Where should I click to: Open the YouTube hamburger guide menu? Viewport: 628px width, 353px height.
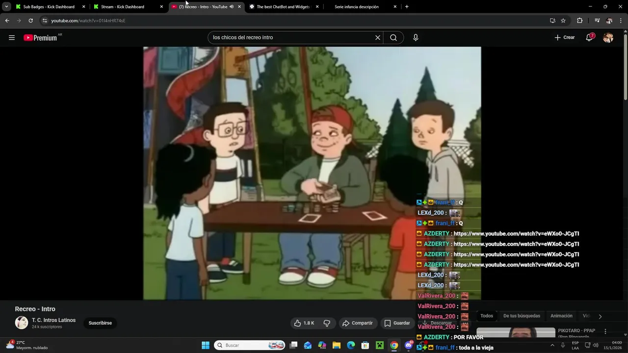click(12, 37)
